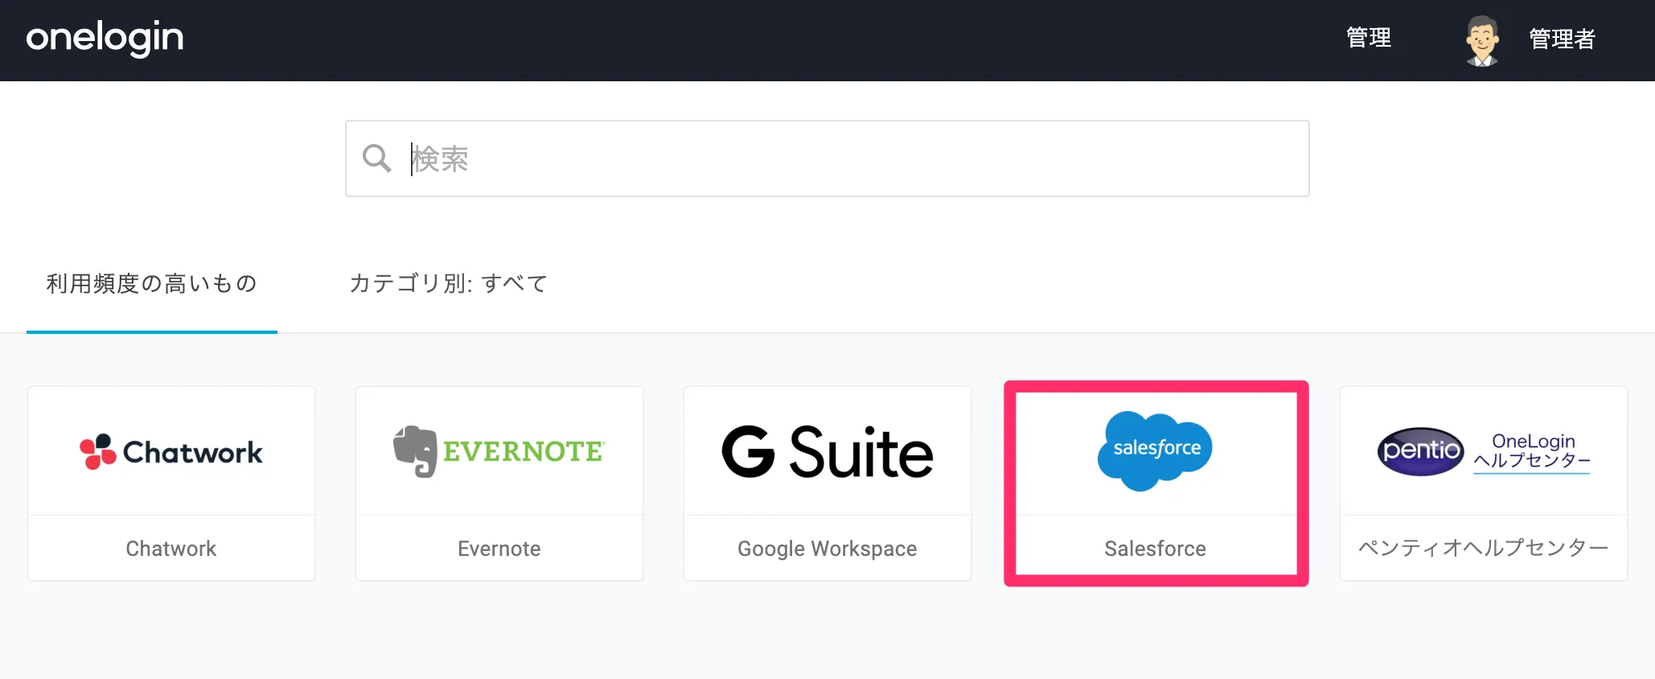Click the Google Workspace label

[x=827, y=549]
